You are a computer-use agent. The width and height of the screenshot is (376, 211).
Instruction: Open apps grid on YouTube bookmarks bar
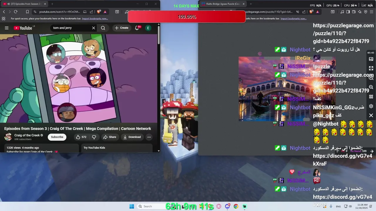tap(4, 18)
